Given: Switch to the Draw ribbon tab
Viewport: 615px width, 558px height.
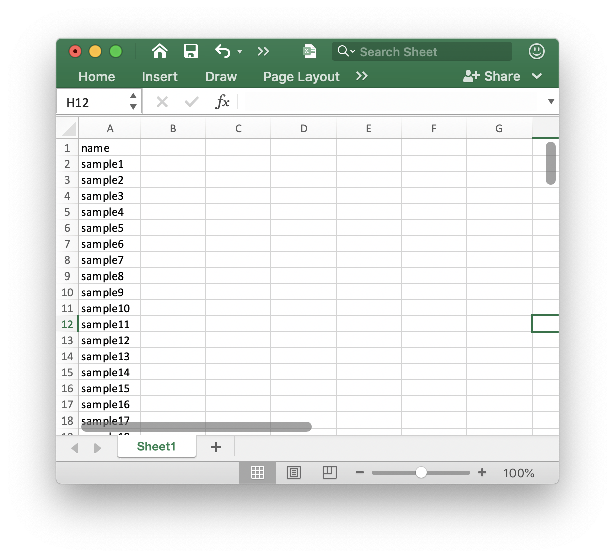Looking at the screenshot, I should [x=221, y=77].
